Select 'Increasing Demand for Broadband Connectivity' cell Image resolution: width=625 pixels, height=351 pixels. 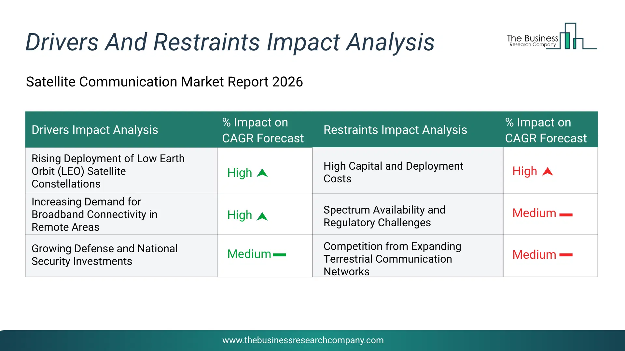click(121, 214)
